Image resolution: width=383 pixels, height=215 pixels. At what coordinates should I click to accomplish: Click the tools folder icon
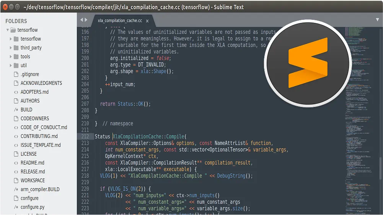coord(16,57)
